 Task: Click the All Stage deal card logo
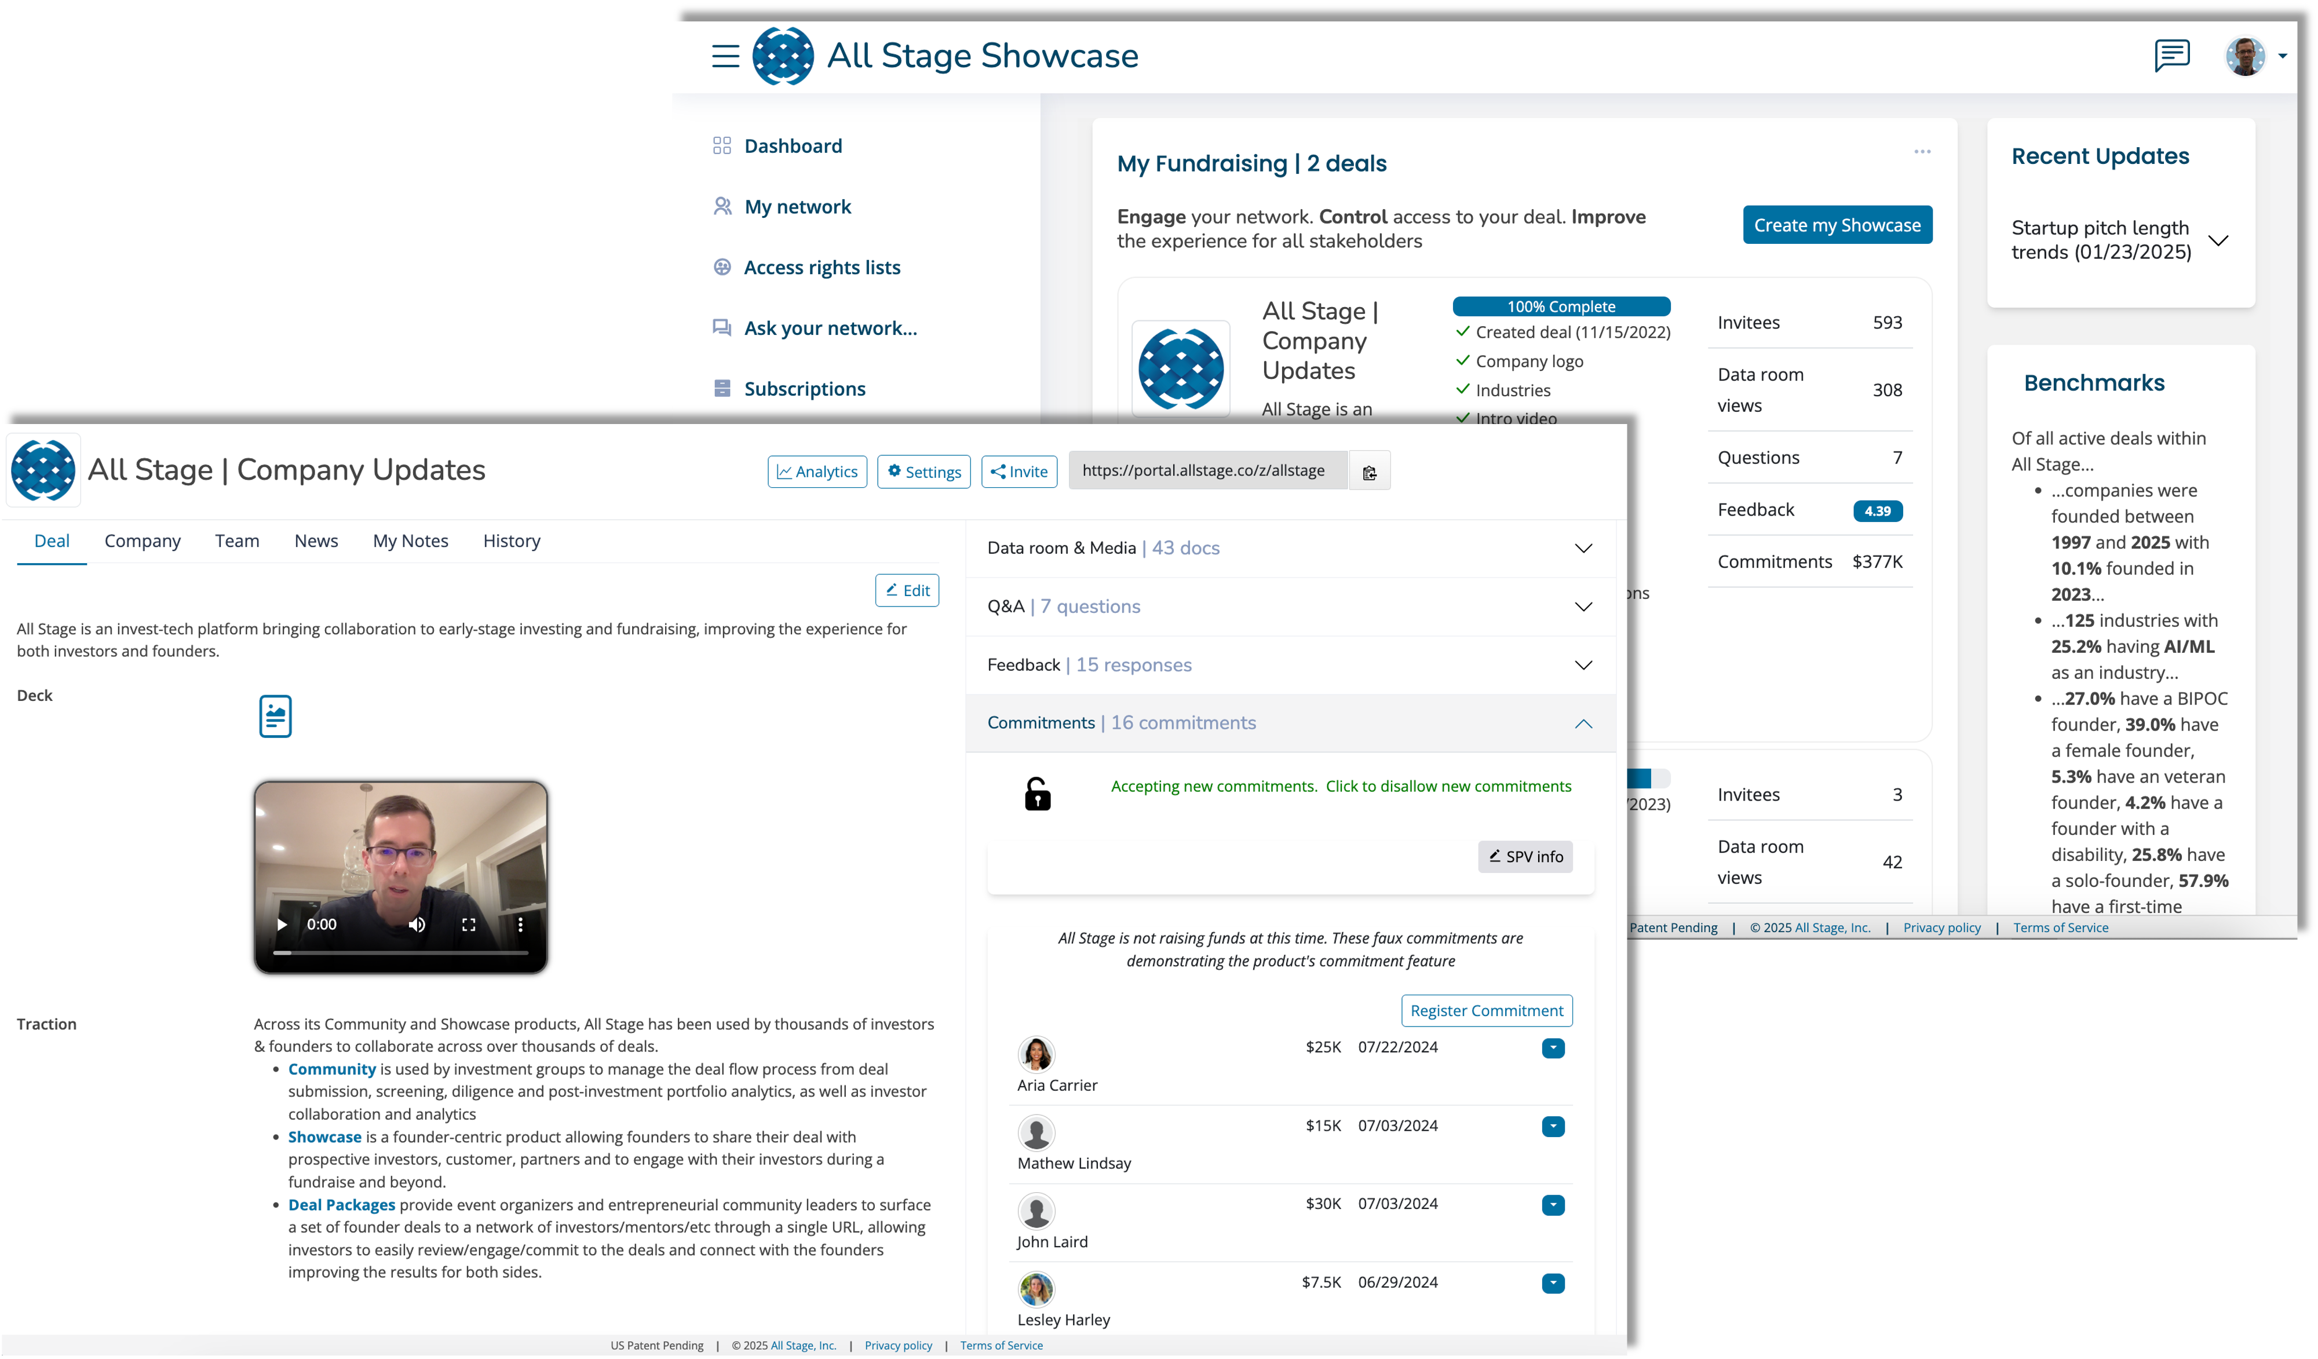[1181, 368]
